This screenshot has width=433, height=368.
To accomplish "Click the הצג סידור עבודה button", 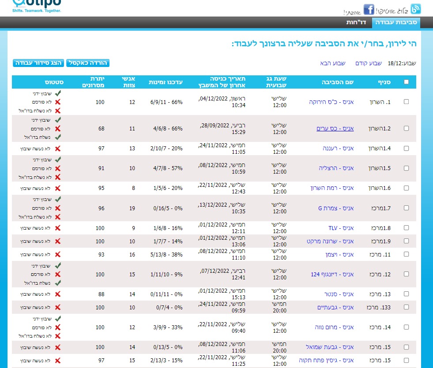I will [39, 63].
